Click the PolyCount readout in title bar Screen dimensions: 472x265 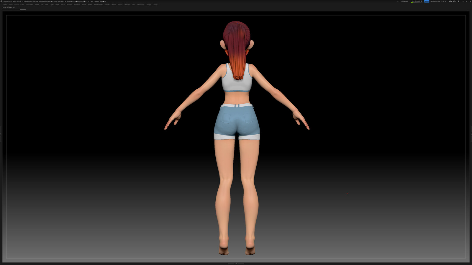click(85, 1)
